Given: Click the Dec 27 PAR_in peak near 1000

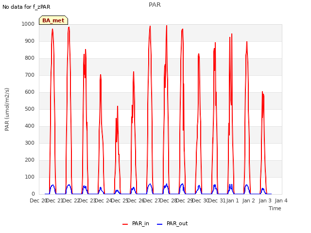Looking at the screenshot, I should 150,26.
